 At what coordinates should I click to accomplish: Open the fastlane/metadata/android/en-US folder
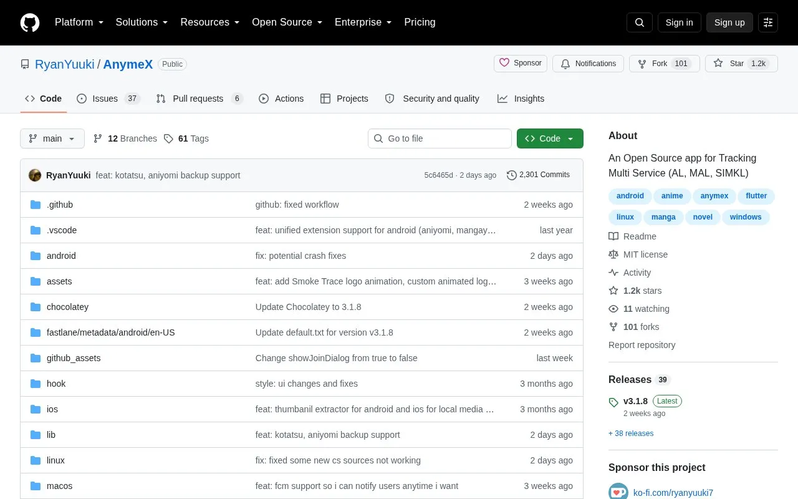pyautogui.click(x=111, y=332)
